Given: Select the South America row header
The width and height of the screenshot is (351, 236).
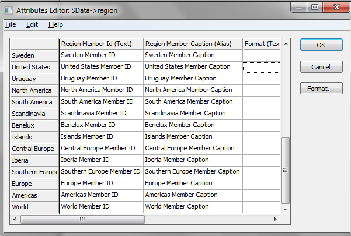Looking at the screenshot, I should tap(34, 102).
